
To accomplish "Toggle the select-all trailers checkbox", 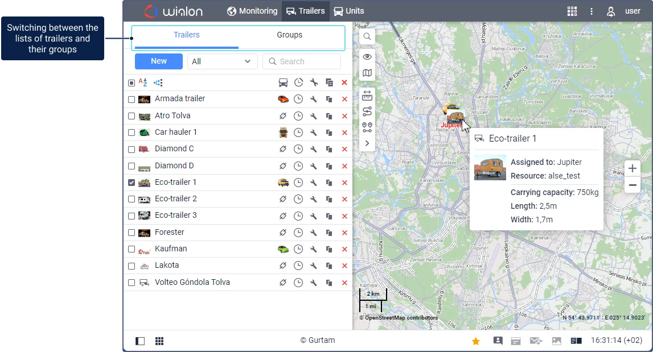I will [132, 83].
